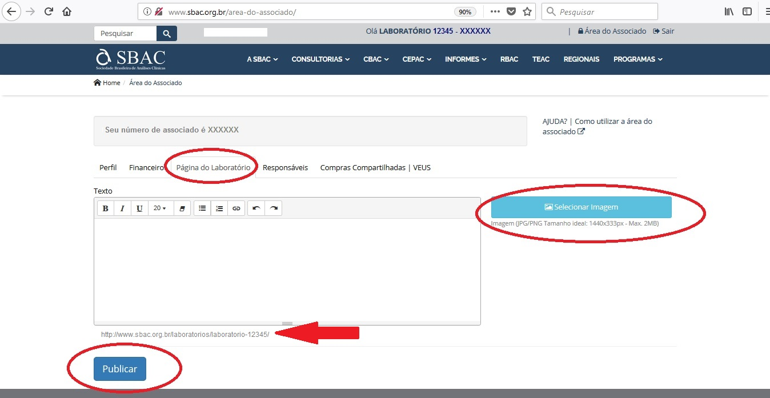The image size is (770, 398).
Task: Click the browser Pesquisar search box
Action: pos(599,11)
